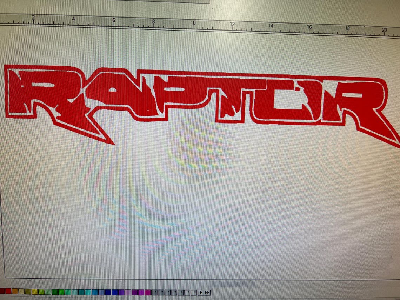This screenshot has height=300, width=400.
Task: Pick the cyan color swatch
Action: click(88, 292)
